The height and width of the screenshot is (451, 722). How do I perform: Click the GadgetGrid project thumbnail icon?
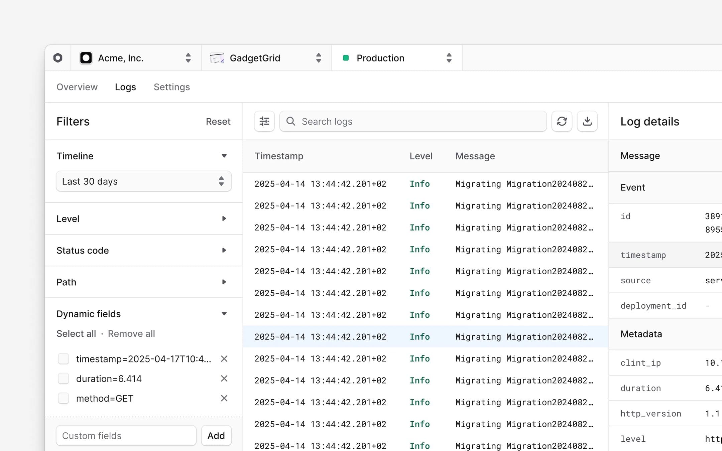pos(217,58)
